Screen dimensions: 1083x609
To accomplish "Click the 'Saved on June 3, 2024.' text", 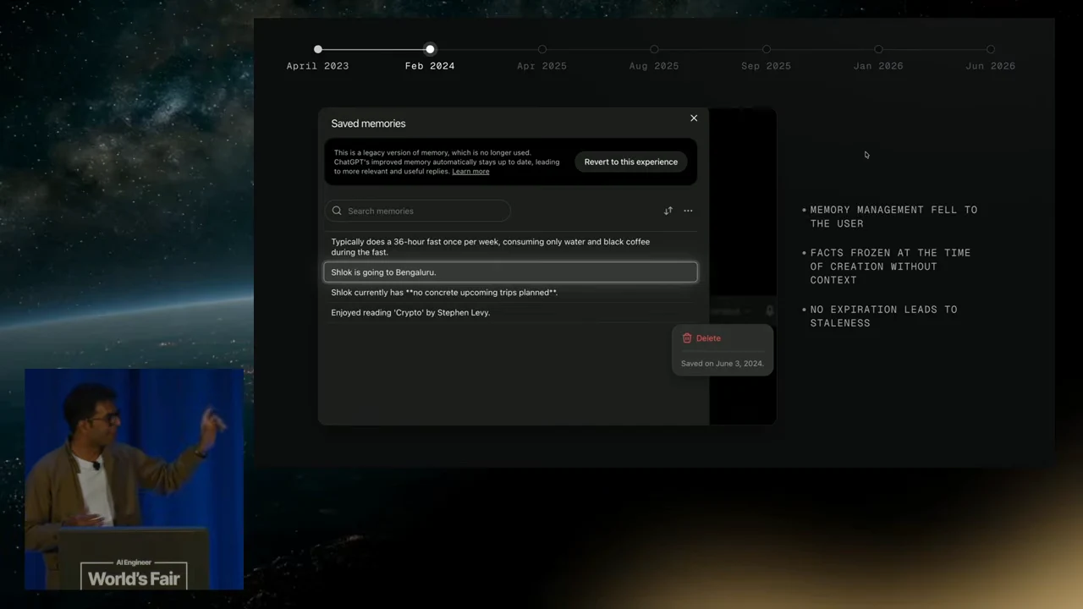I will [723, 364].
